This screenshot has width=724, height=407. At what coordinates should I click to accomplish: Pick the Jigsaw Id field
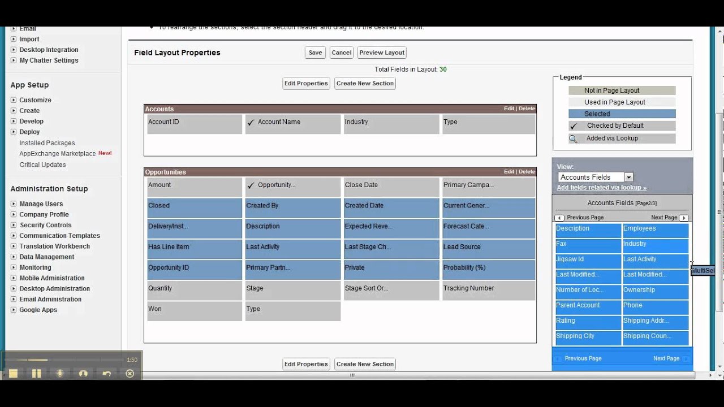coord(588,261)
